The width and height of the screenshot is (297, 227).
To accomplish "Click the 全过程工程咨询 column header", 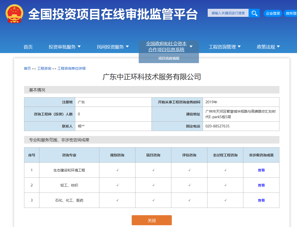I will 225,155.
